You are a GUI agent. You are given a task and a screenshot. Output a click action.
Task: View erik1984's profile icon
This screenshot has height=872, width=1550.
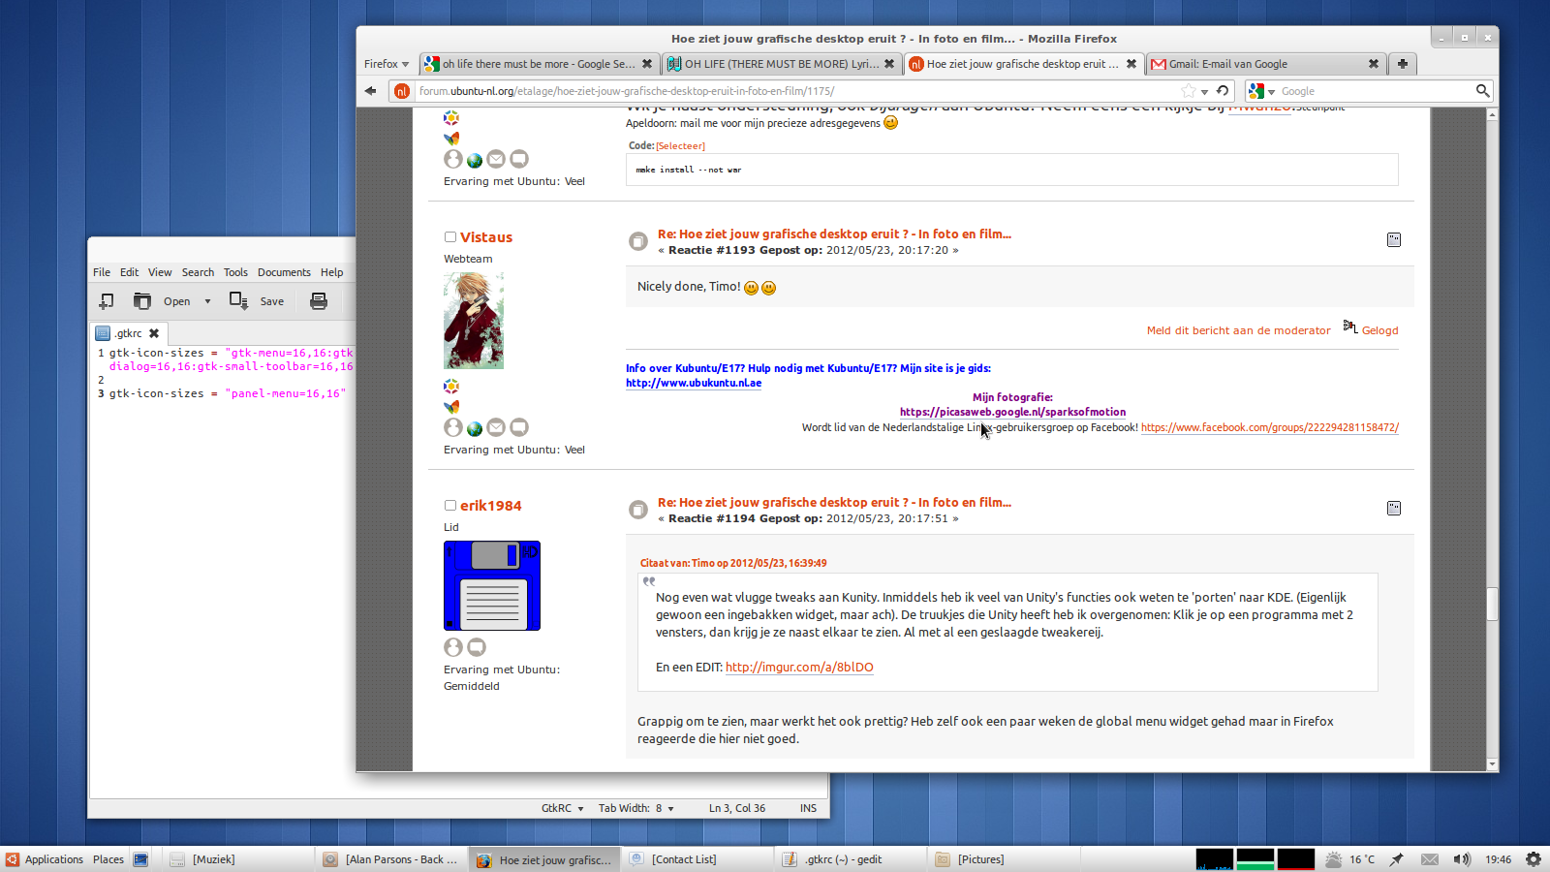(452, 647)
